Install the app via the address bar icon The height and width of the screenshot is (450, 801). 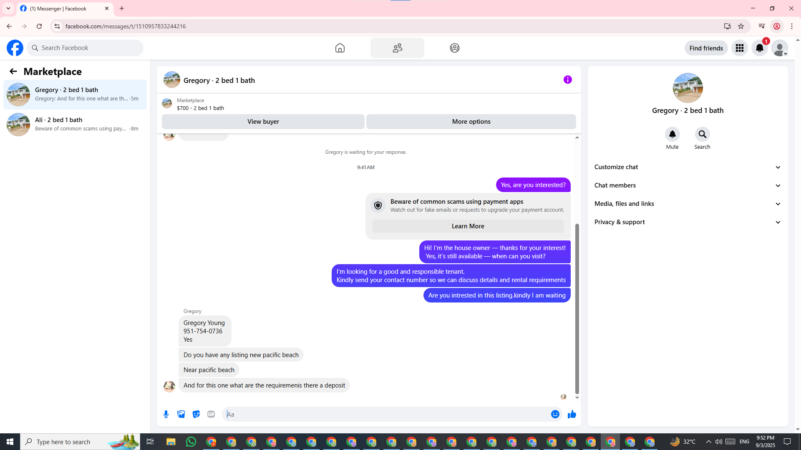point(728,26)
